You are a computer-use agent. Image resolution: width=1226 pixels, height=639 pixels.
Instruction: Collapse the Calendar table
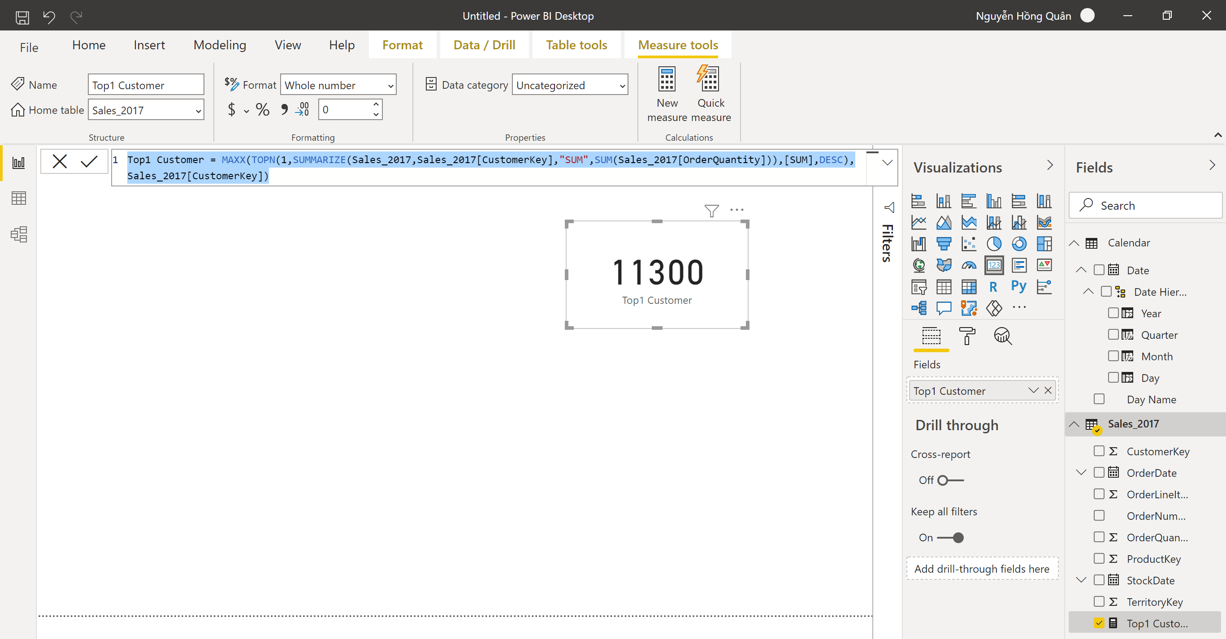coord(1074,243)
